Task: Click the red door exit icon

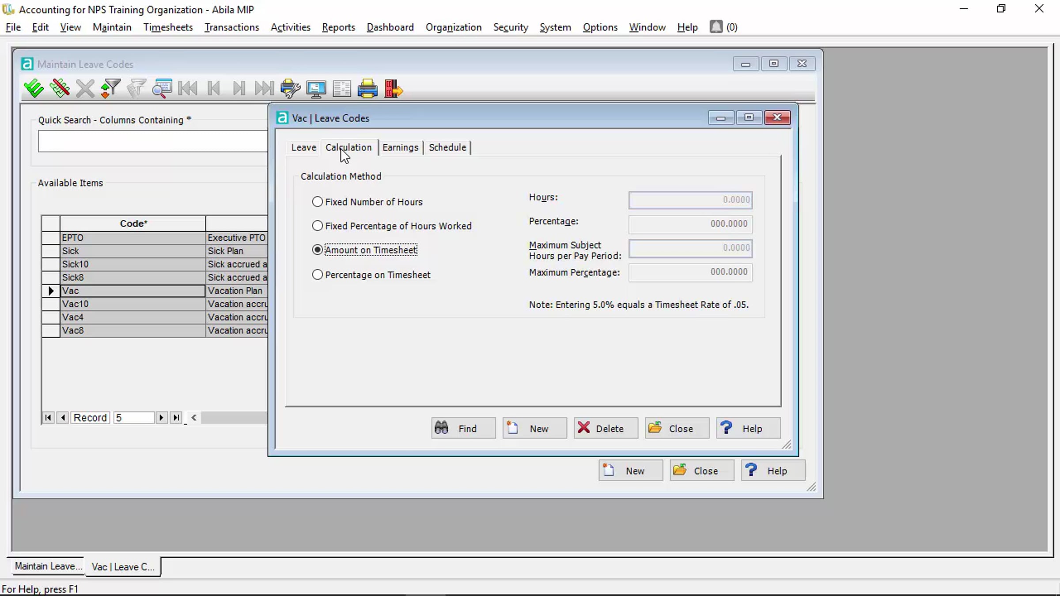Action: coord(393,89)
